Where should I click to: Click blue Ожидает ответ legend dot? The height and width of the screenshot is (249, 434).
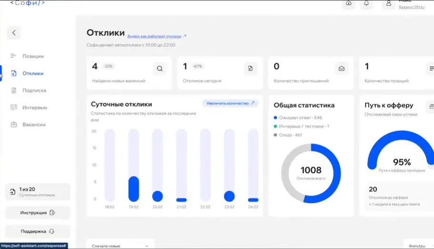(275, 118)
